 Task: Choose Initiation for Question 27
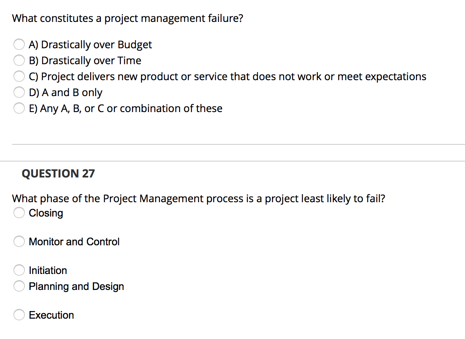point(19,270)
